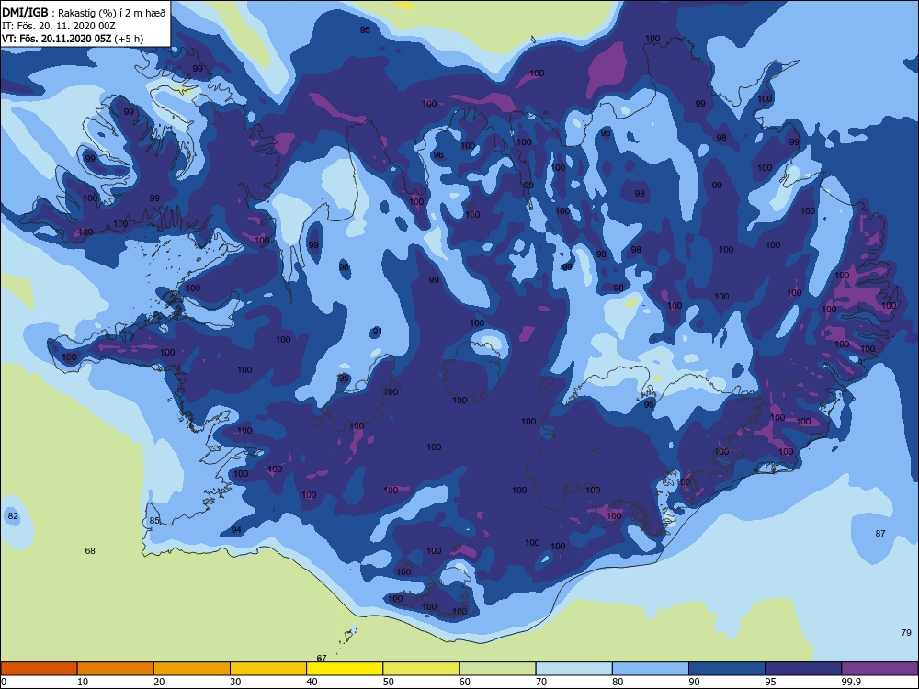Image resolution: width=919 pixels, height=689 pixels.
Task: Select the legend tick label '80'
Action: (618, 682)
